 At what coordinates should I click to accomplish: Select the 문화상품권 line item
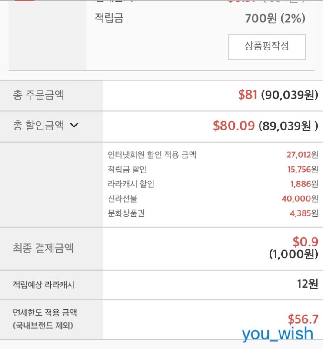(x=126, y=213)
